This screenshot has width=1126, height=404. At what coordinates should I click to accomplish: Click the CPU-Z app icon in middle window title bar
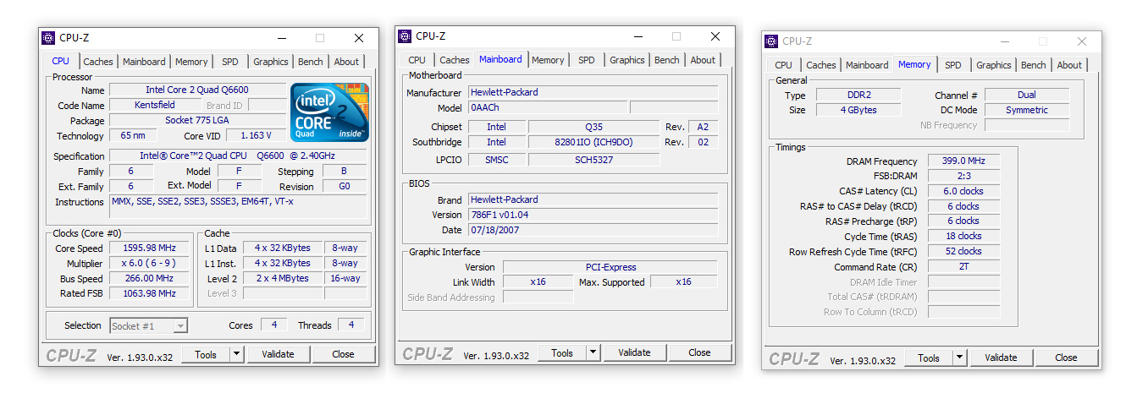click(406, 36)
